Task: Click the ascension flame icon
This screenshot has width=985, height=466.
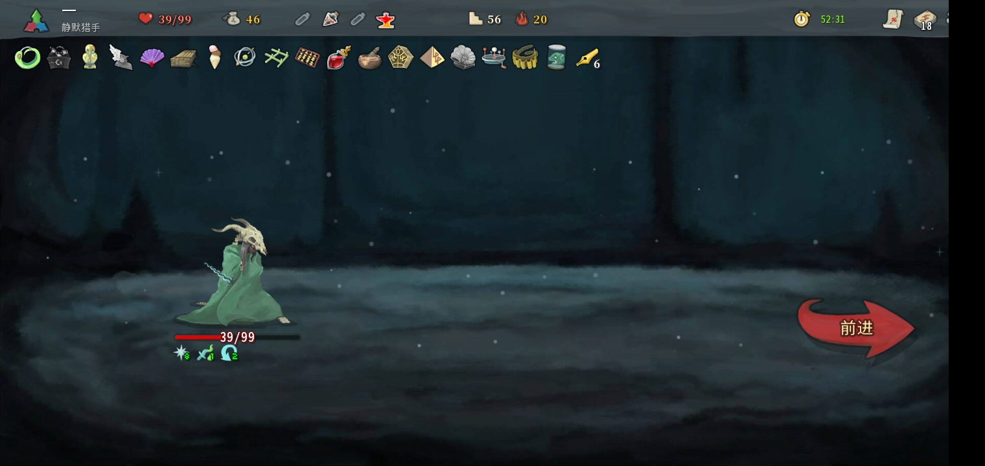Action: click(x=522, y=19)
